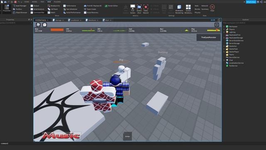The image size is (266, 150).
Task: Click the Explorer filter workspace field
Action: [x=244, y=23]
